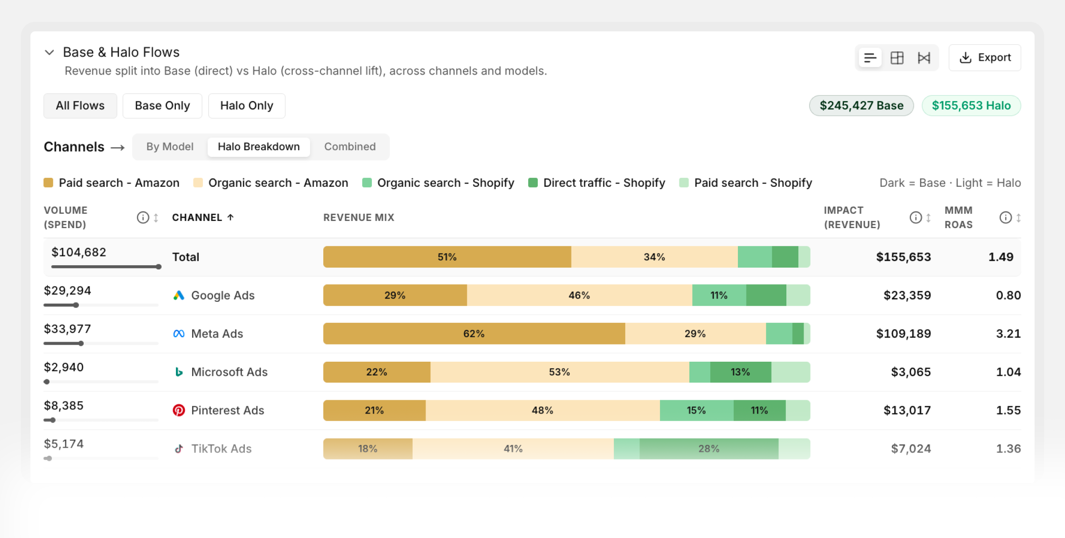Click the 1.55 ROAS value
Image resolution: width=1065 pixels, height=538 pixels.
tap(1008, 411)
